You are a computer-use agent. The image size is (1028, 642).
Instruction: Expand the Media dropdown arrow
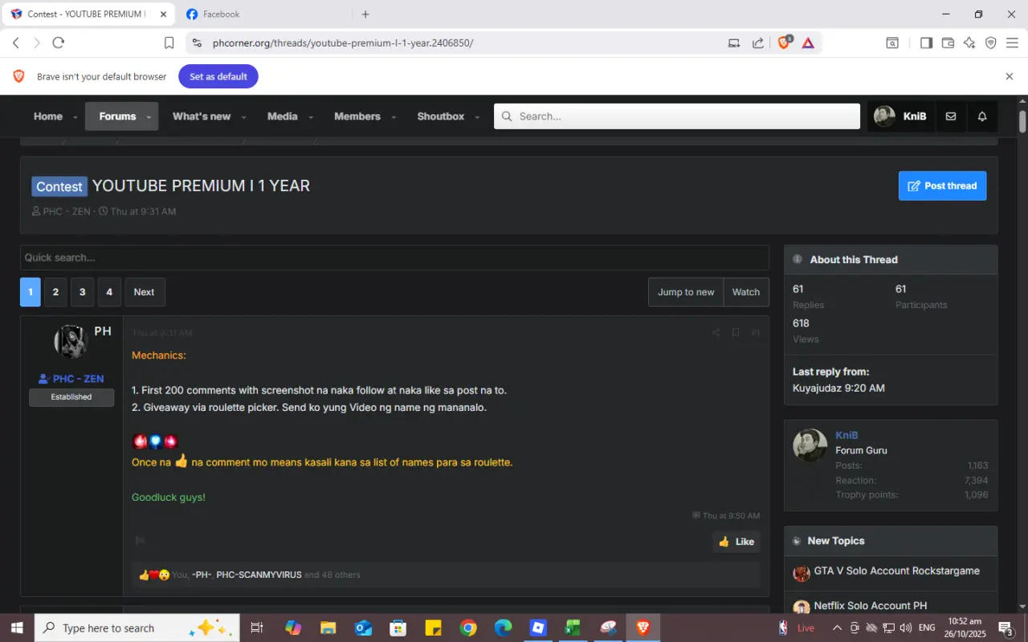pyautogui.click(x=311, y=117)
